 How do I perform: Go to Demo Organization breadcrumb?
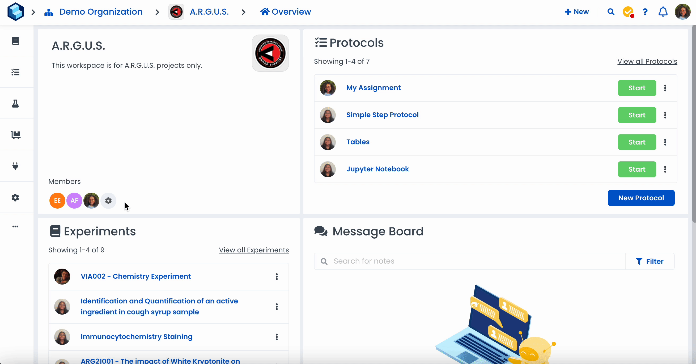pos(101,12)
